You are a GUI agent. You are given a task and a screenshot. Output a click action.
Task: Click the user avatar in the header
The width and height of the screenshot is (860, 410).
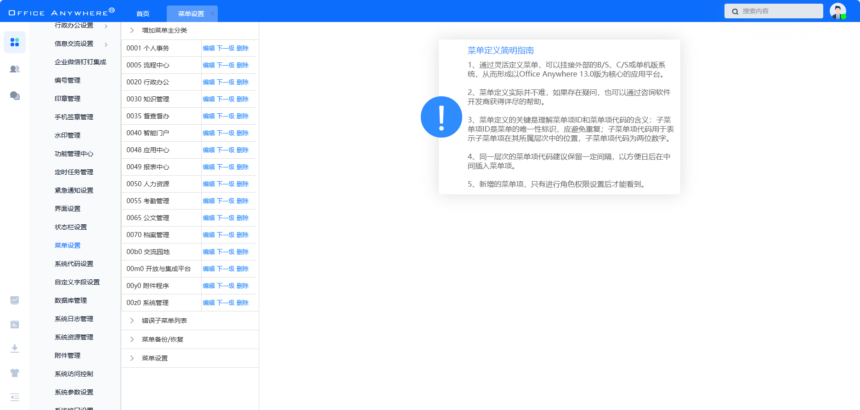tap(837, 11)
